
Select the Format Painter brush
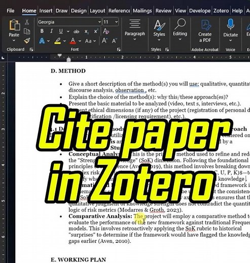click(x=27, y=40)
